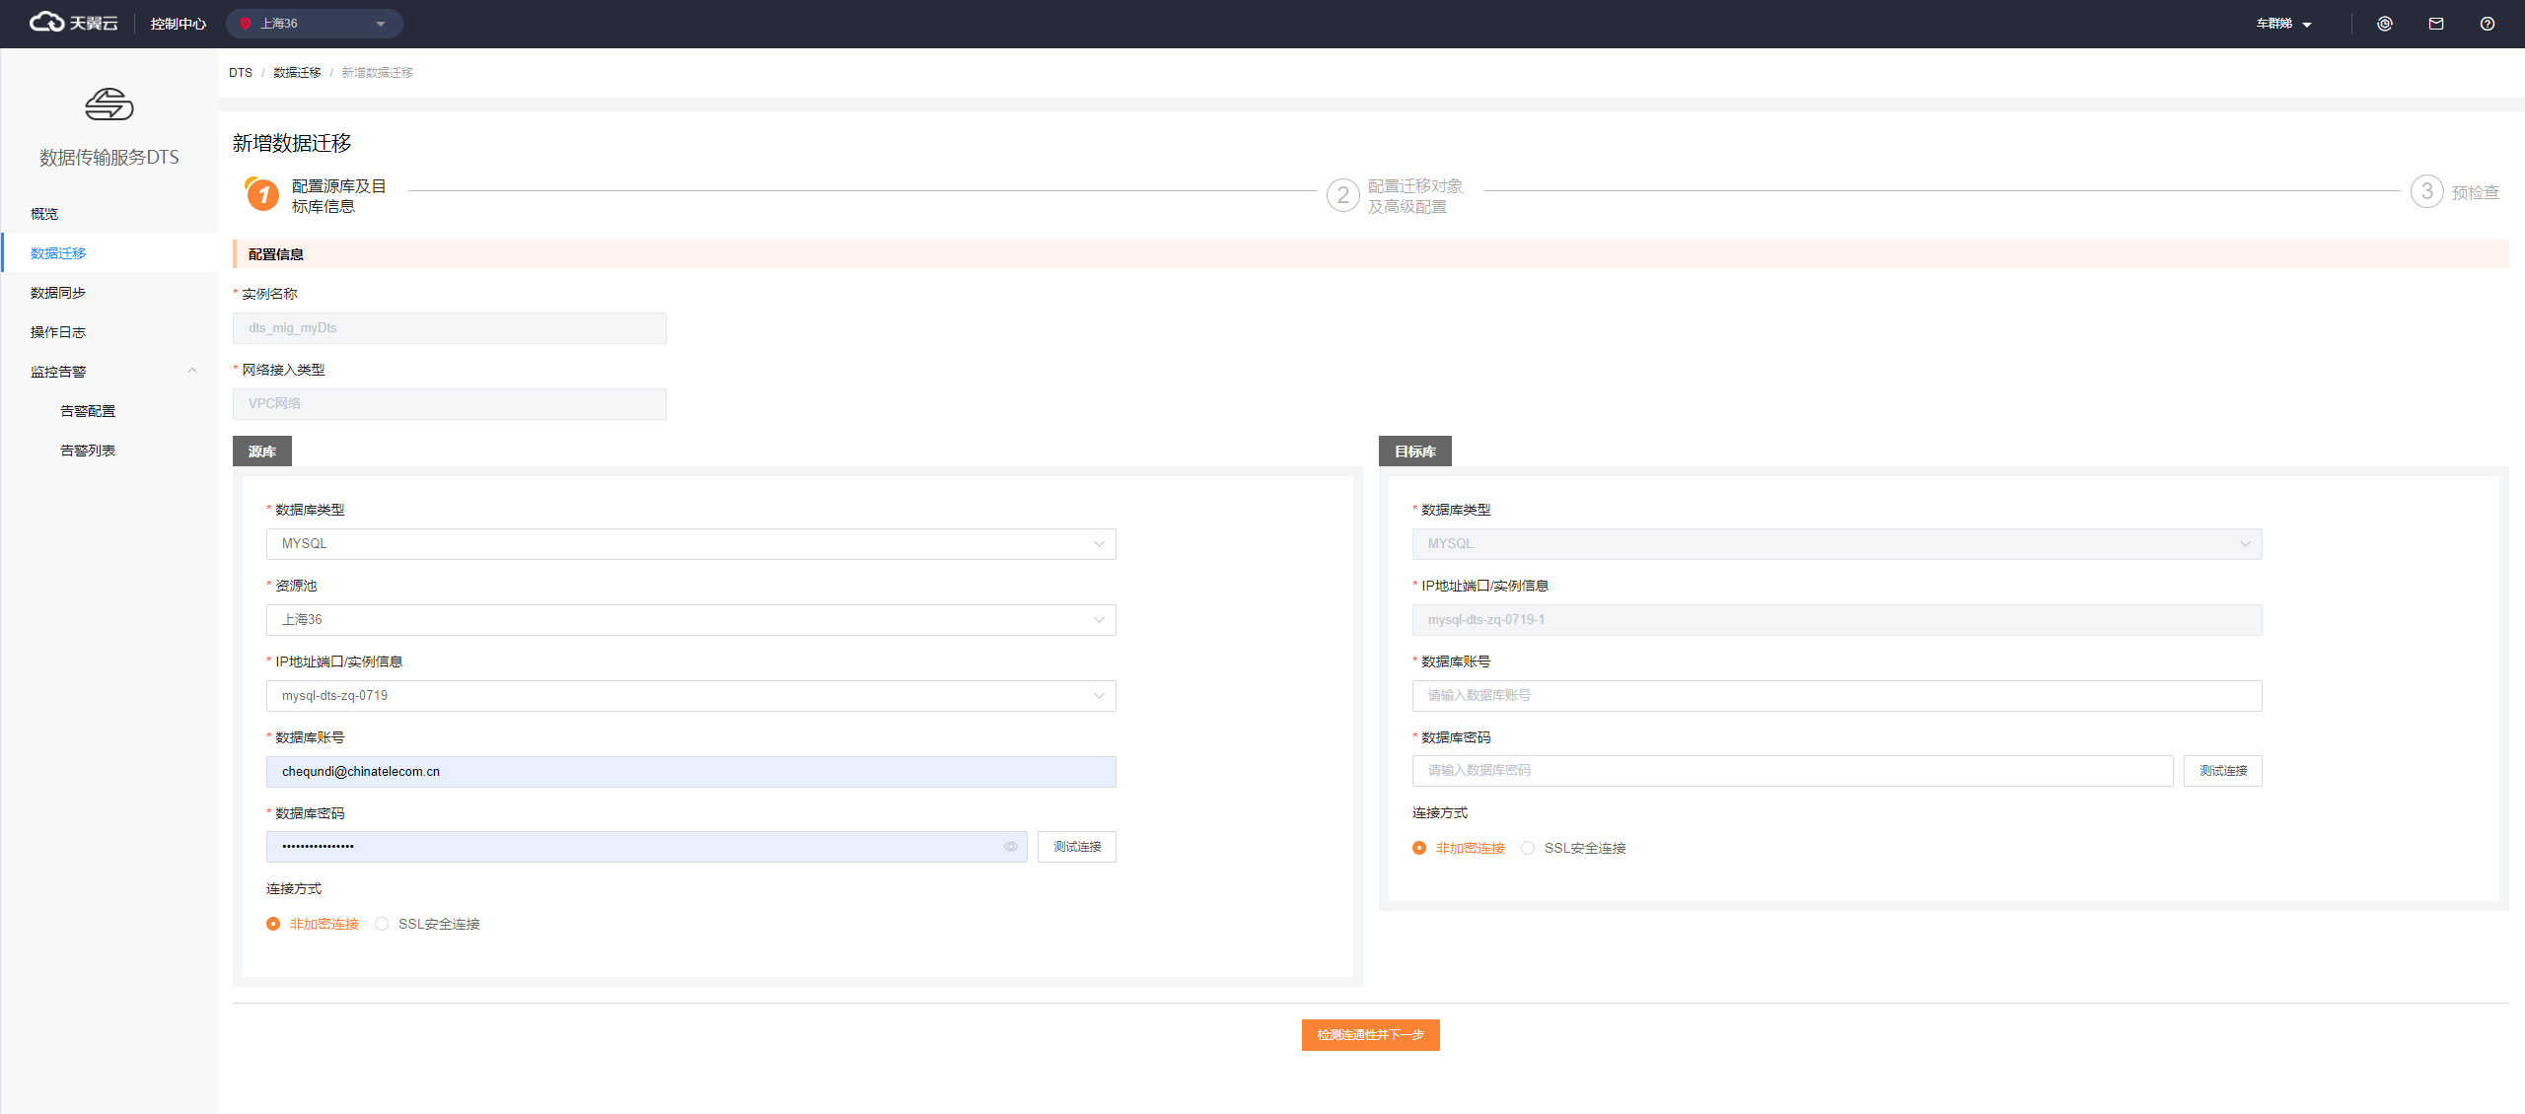Click the DTS service logo in sidebar
The height and width of the screenshot is (1114, 2525).
coord(108,104)
